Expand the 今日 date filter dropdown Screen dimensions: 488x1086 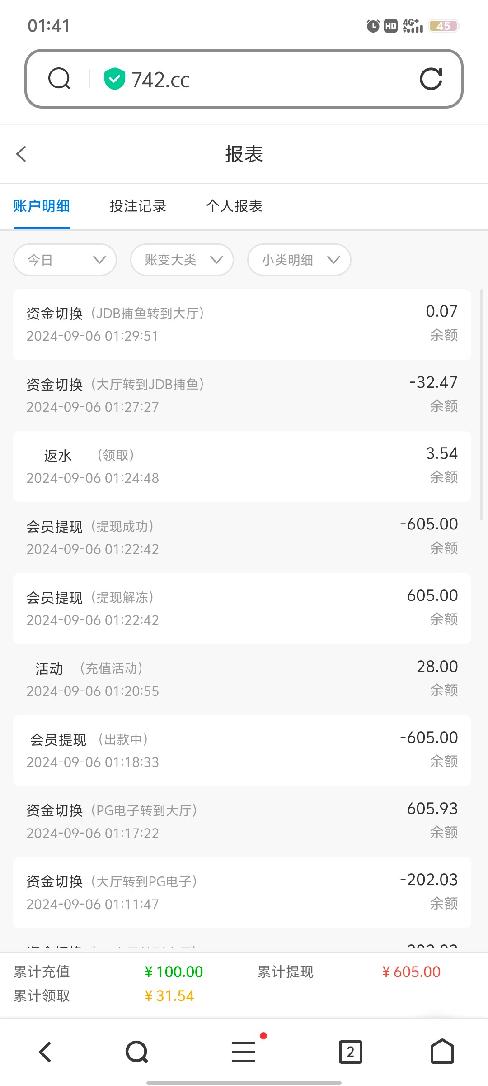(x=65, y=260)
